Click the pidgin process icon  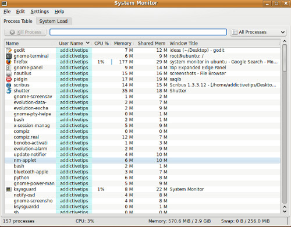point(9,79)
